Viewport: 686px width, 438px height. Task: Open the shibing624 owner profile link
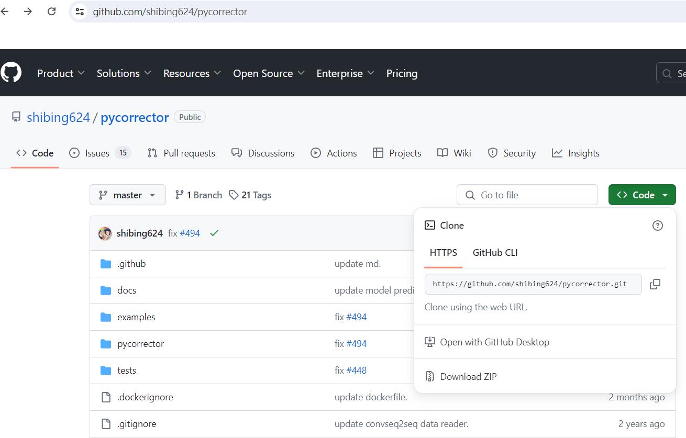pyautogui.click(x=58, y=117)
